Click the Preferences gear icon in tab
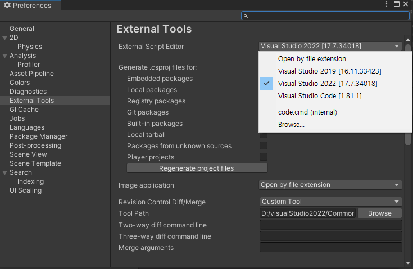The height and width of the screenshot is (269, 413). pyautogui.click(x=7, y=6)
